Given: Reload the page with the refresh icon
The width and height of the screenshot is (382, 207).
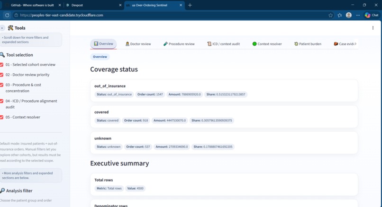Looking at the screenshot, I should [7, 15].
